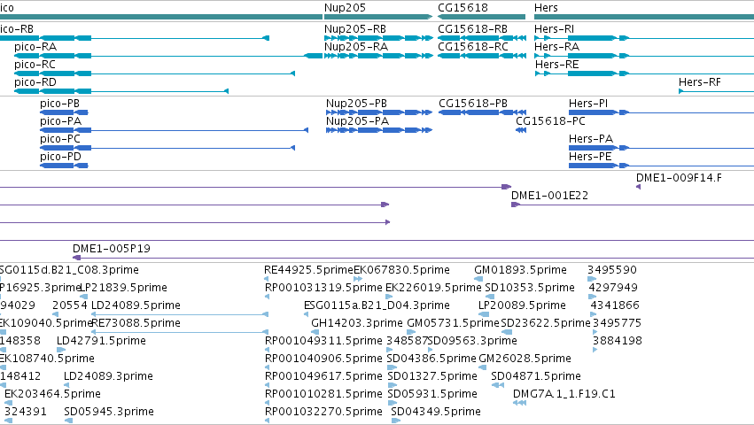Click feature 3884198
The image size is (754, 425).
618,341
